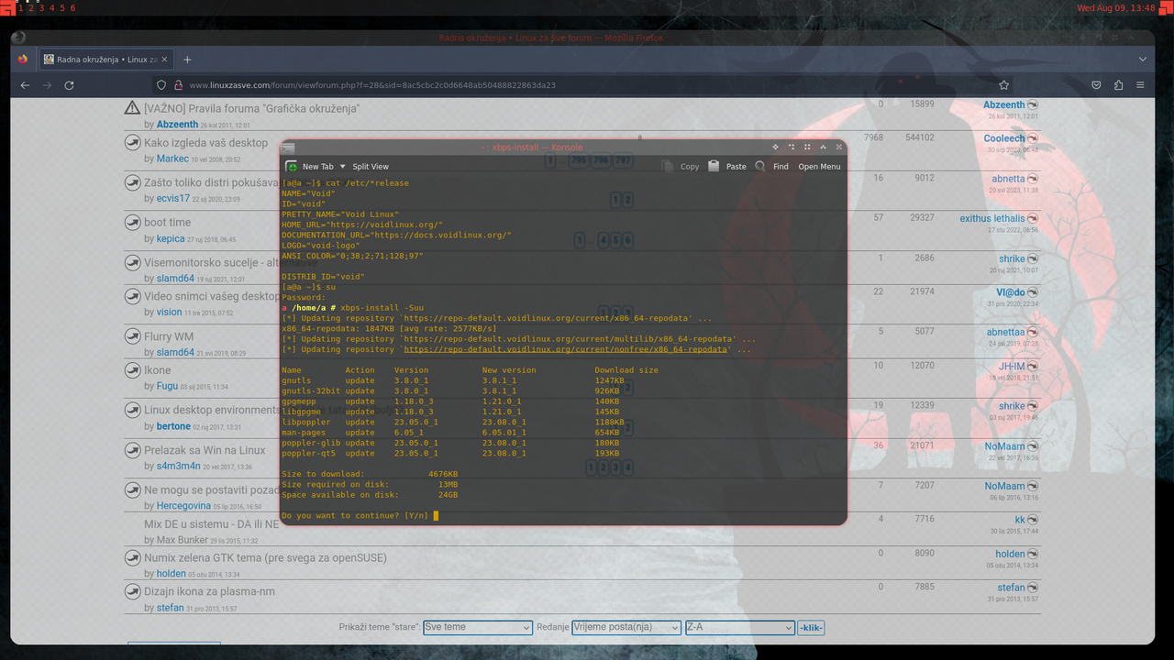The height and width of the screenshot is (660, 1174).
Task: Click the Find magnifier icon in Konsole
Action: (x=760, y=167)
